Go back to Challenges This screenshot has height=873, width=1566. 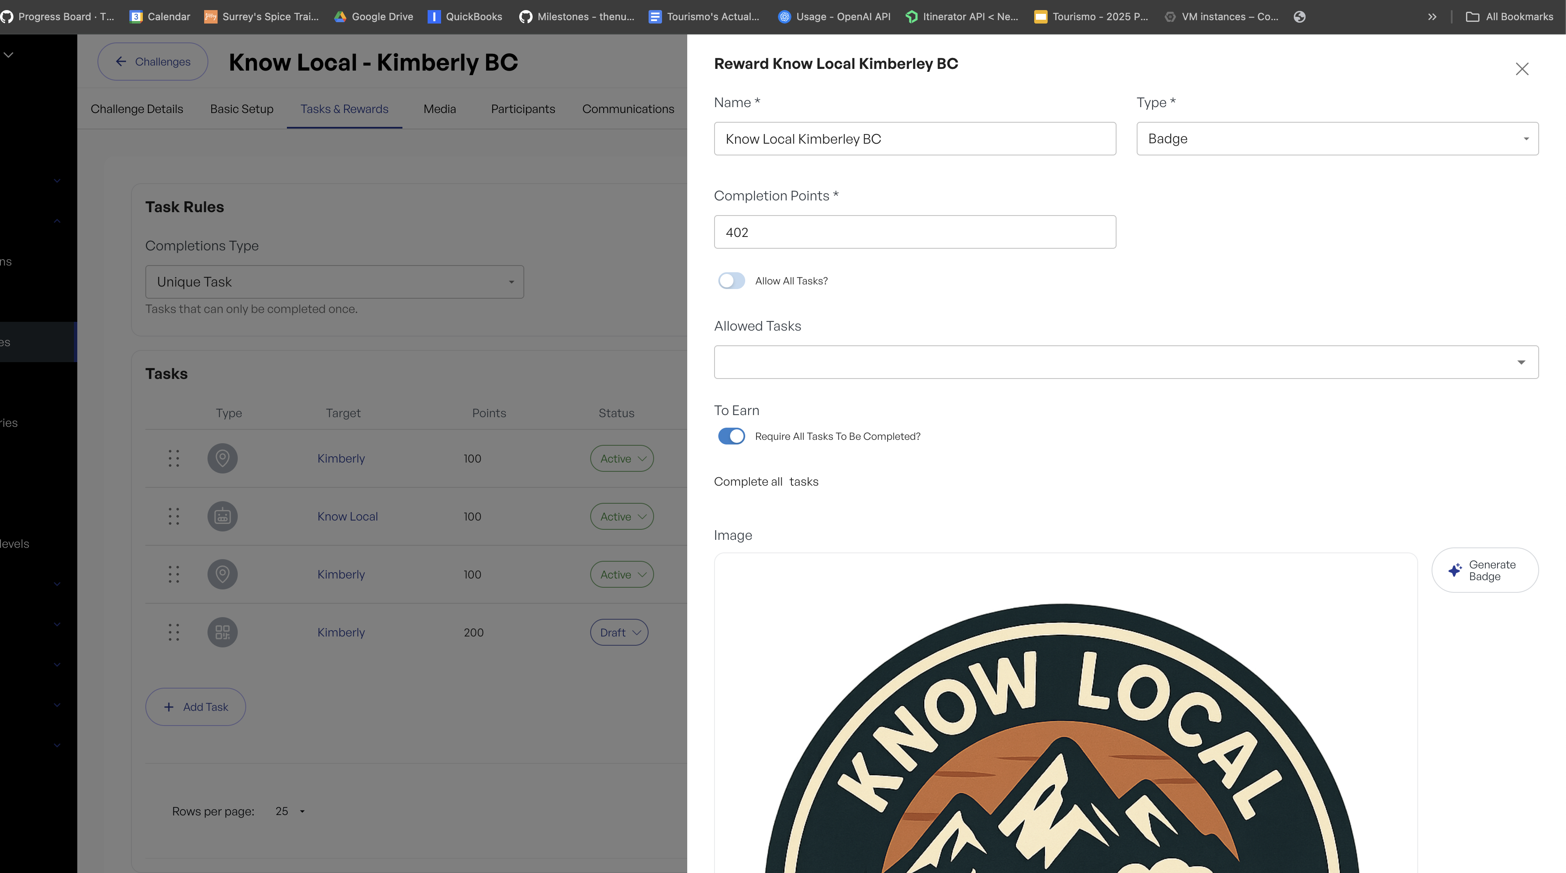152,61
